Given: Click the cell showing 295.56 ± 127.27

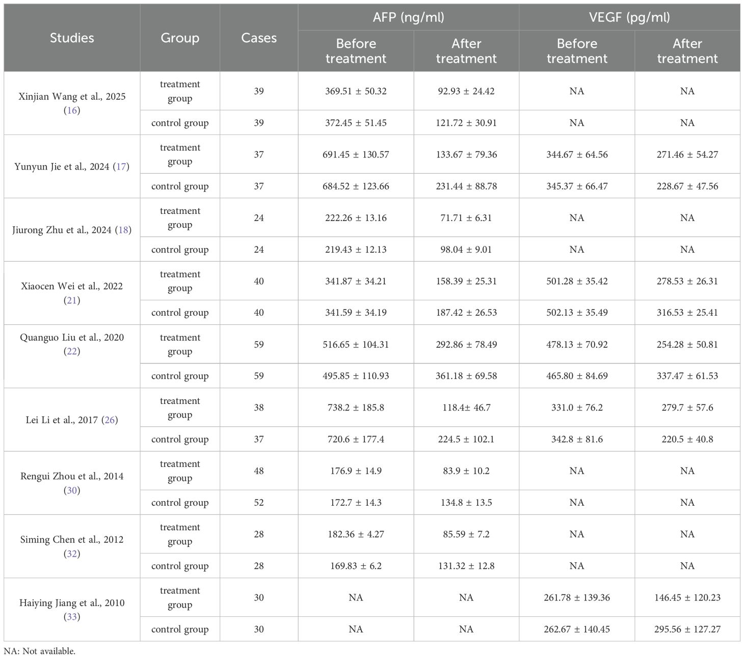Looking at the screenshot, I should pyautogui.click(x=687, y=629).
